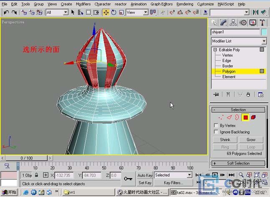270x197 pixels.
Task: Open the Modify command panel tab
Action: 223,23
